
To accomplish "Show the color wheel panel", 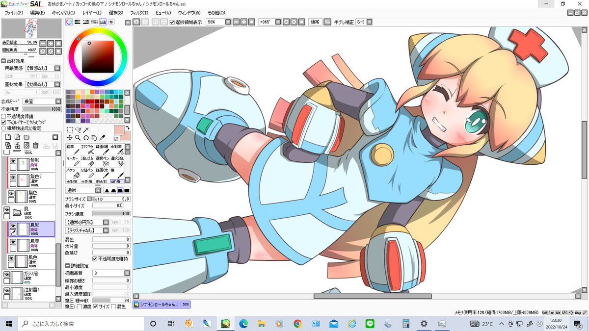I will point(69,22).
